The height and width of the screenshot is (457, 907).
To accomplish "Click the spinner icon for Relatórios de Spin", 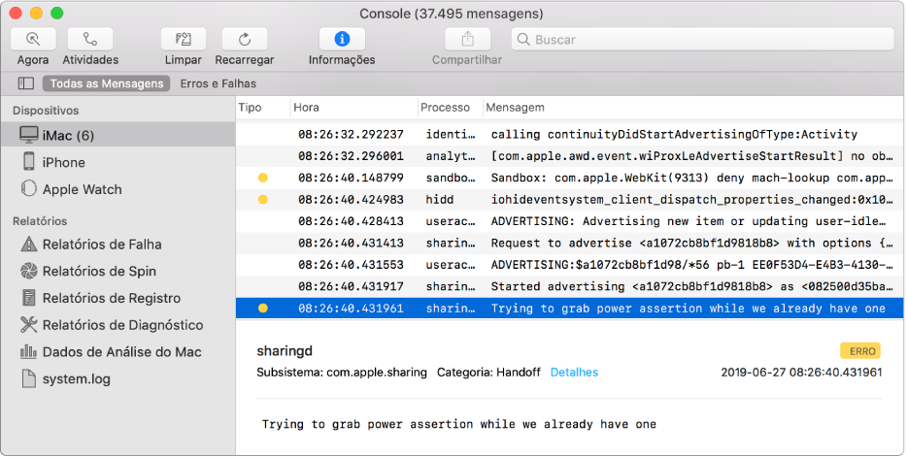I will tap(29, 271).
